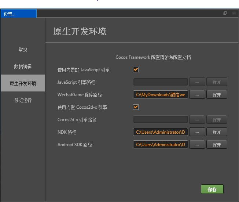Focus the Android SDK 路径 input field
239x202 pixels.
160,144
